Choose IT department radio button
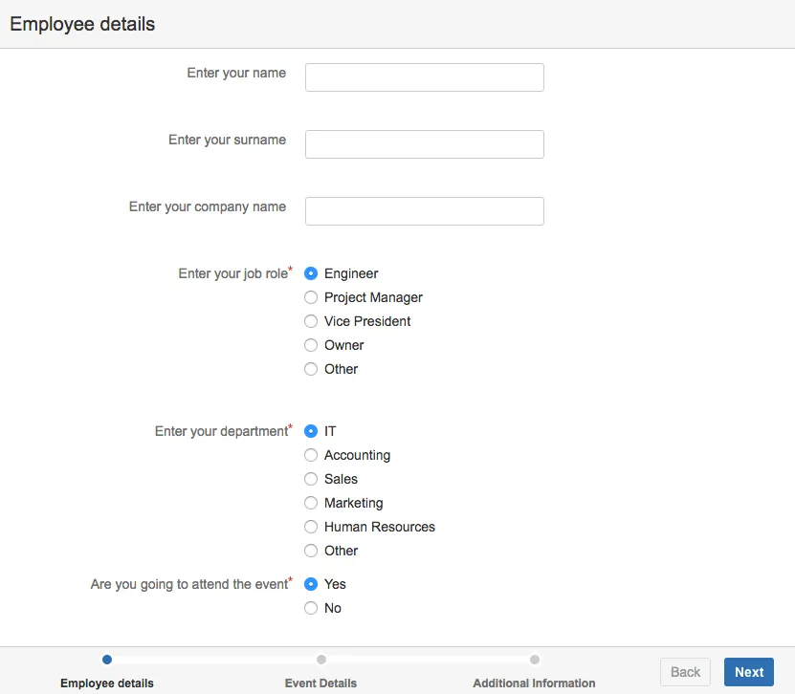 [311, 431]
